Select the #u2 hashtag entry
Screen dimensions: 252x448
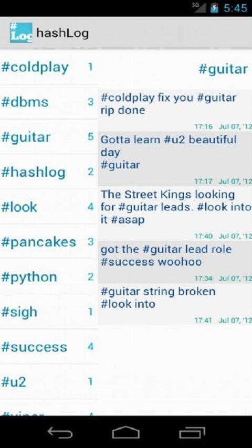click(49, 382)
